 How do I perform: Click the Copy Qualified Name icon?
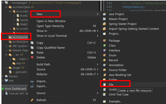[x=32, y=48]
